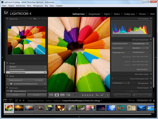Select the koala thumbnail in filmstrip
The height and width of the screenshot is (119, 158).
point(70,108)
